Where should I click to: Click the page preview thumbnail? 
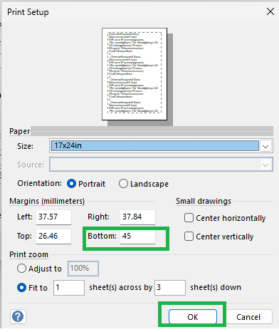click(x=135, y=74)
